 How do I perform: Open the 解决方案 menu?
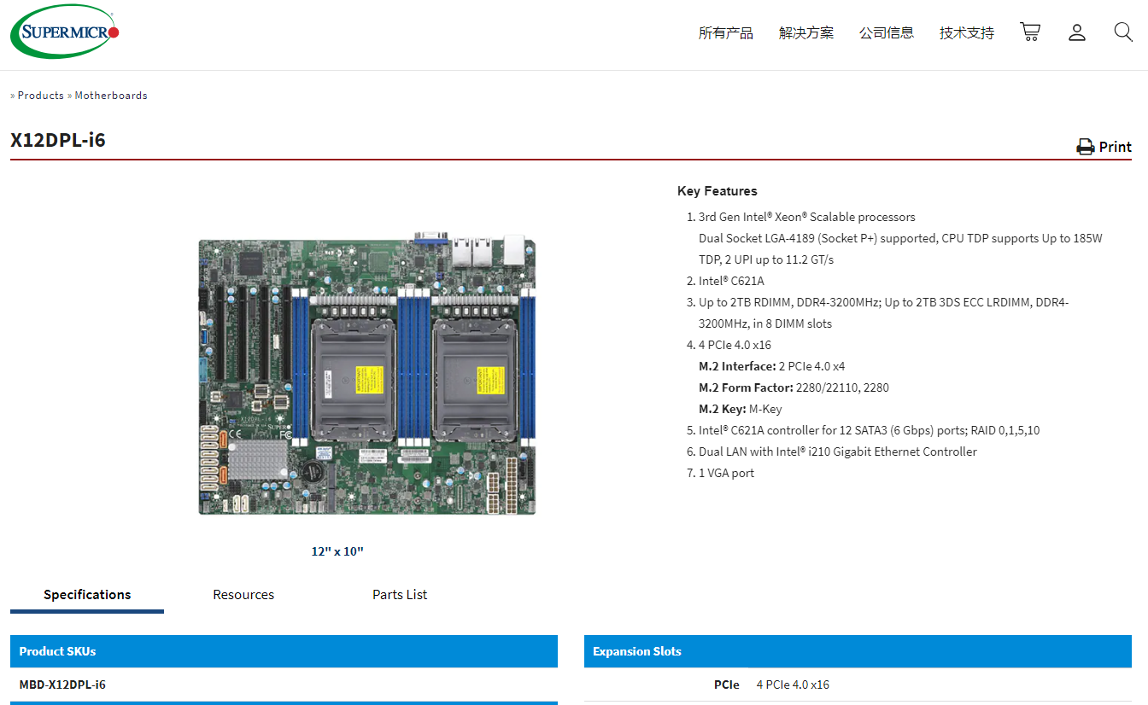805,33
